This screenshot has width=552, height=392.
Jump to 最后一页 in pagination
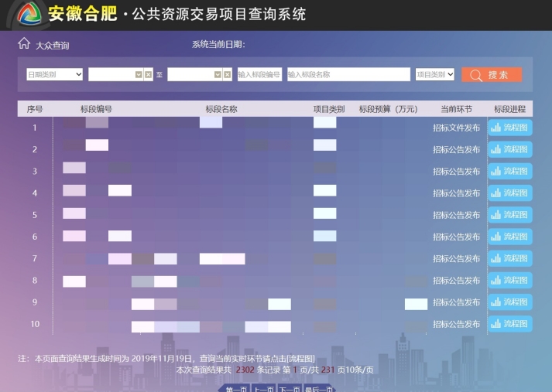pos(318,389)
